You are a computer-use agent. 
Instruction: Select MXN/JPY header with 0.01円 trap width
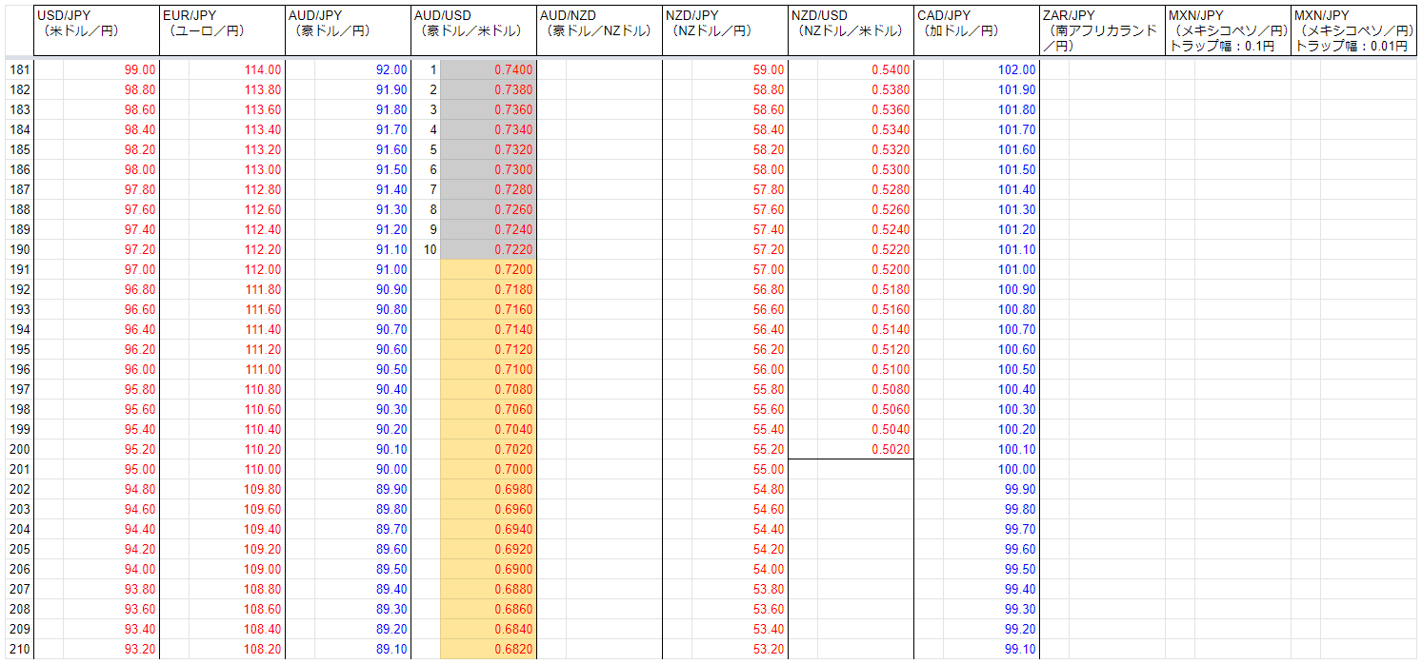(1353, 30)
